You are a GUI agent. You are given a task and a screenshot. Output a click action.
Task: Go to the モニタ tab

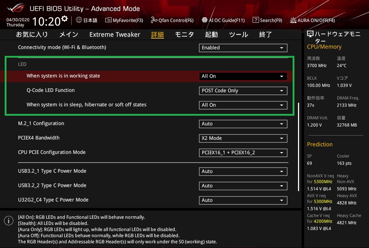click(184, 35)
